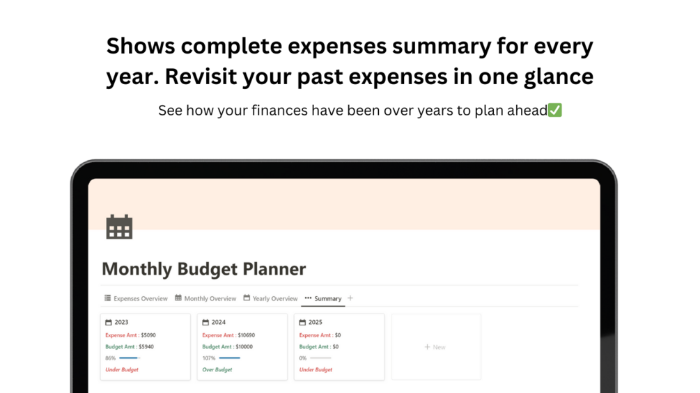Select the Yearly Overview tab
700x393 pixels.
[274, 299]
